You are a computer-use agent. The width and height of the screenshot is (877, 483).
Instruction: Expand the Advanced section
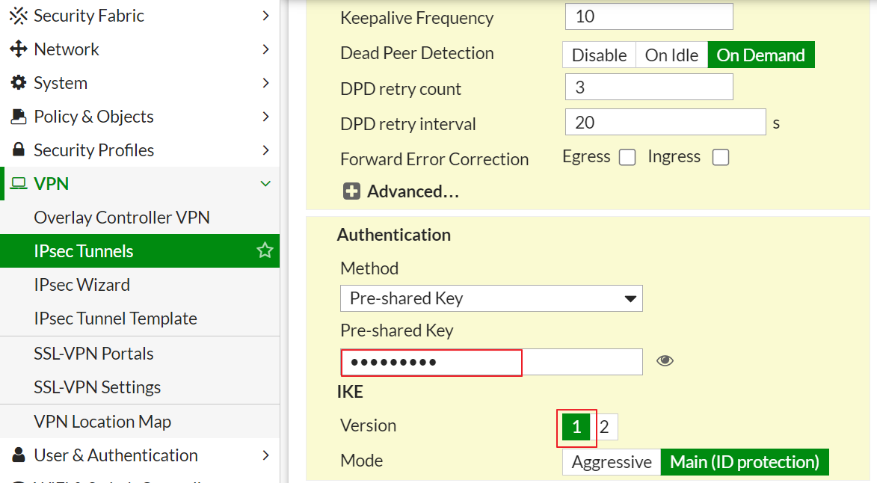click(x=401, y=191)
